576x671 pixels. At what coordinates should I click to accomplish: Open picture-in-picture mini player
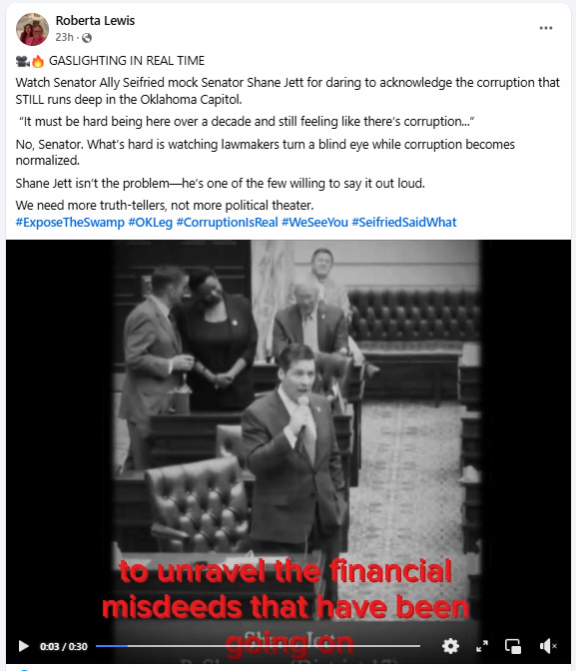[x=513, y=646]
